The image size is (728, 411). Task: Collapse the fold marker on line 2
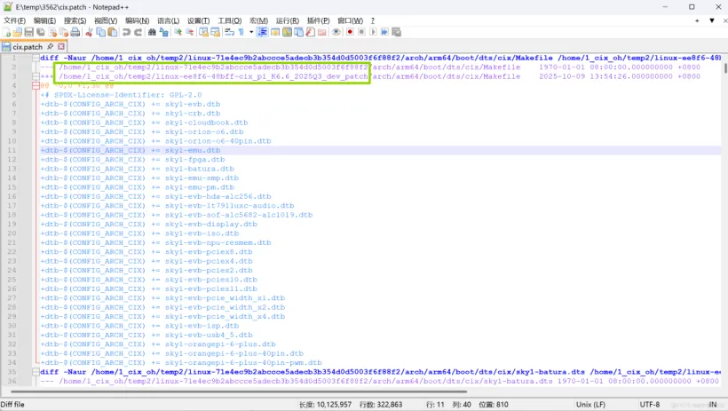pos(35,67)
